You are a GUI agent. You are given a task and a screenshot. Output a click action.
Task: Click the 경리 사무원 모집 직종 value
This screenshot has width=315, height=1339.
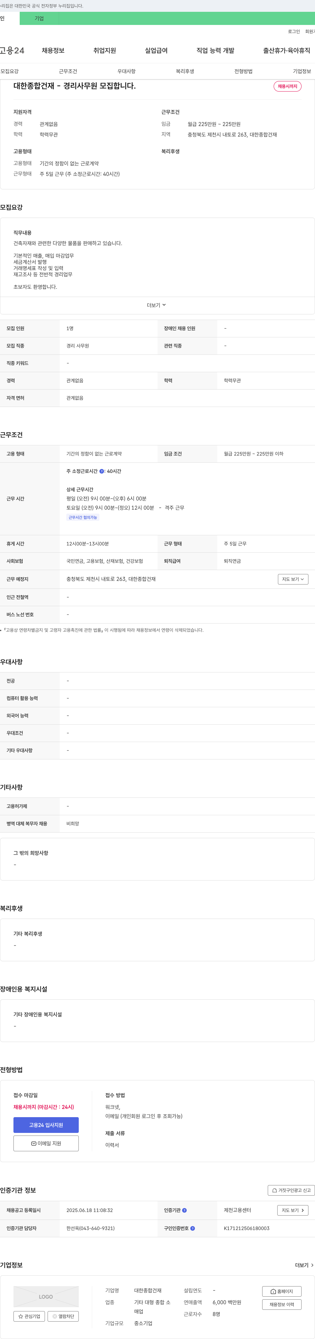coord(77,346)
